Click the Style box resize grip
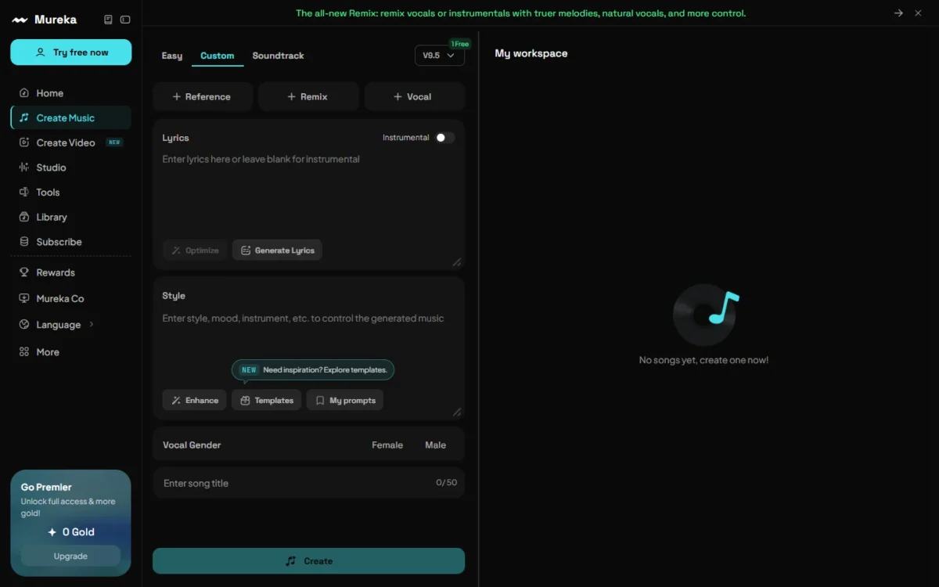 457,412
